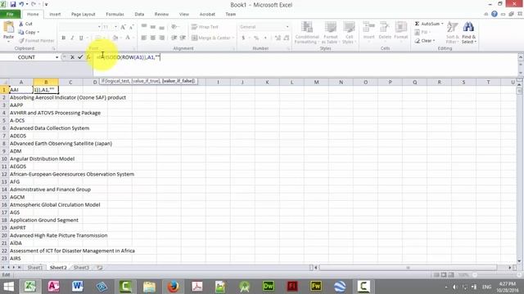This screenshot has height=294, width=524.
Task: Open Cell Styles gallery
Action: (x=349, y=33)
